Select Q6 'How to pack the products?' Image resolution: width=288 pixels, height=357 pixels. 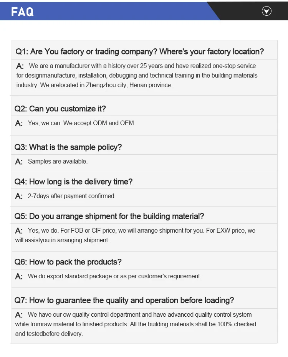(x=68, y=262)
